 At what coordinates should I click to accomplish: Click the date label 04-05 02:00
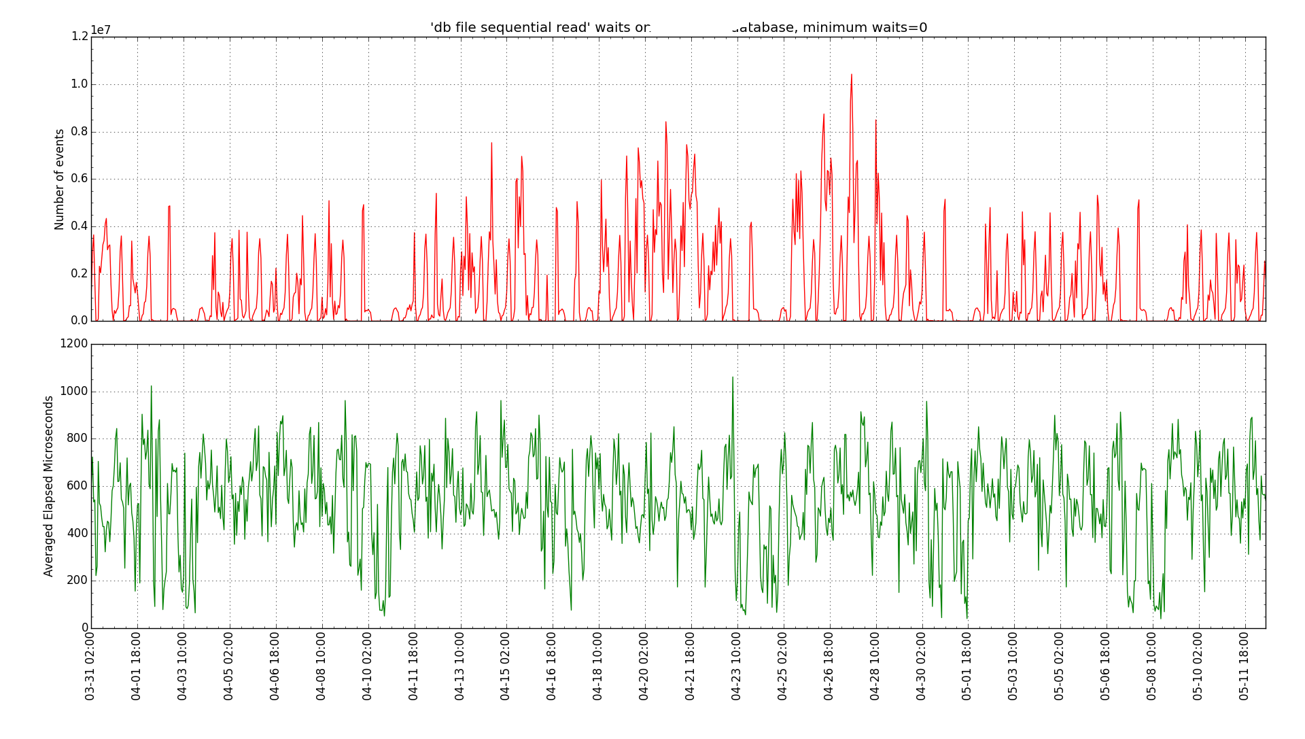click(228, 666)
